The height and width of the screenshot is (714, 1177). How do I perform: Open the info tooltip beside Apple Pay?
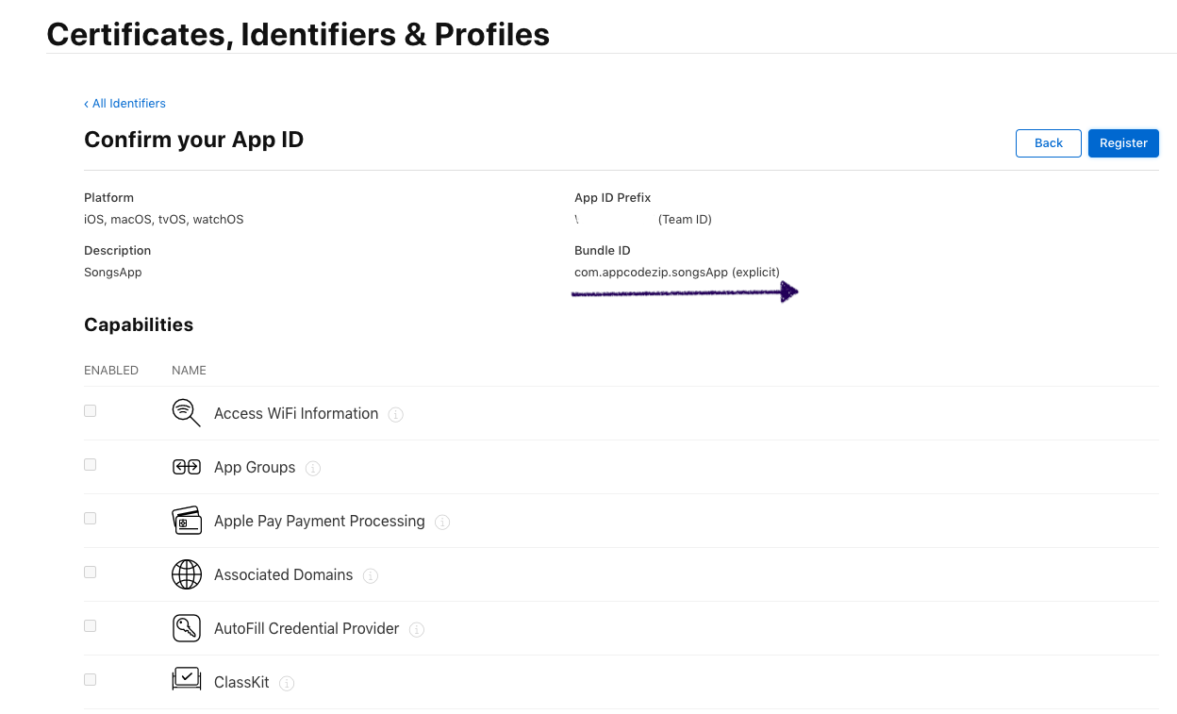(441, 522)
